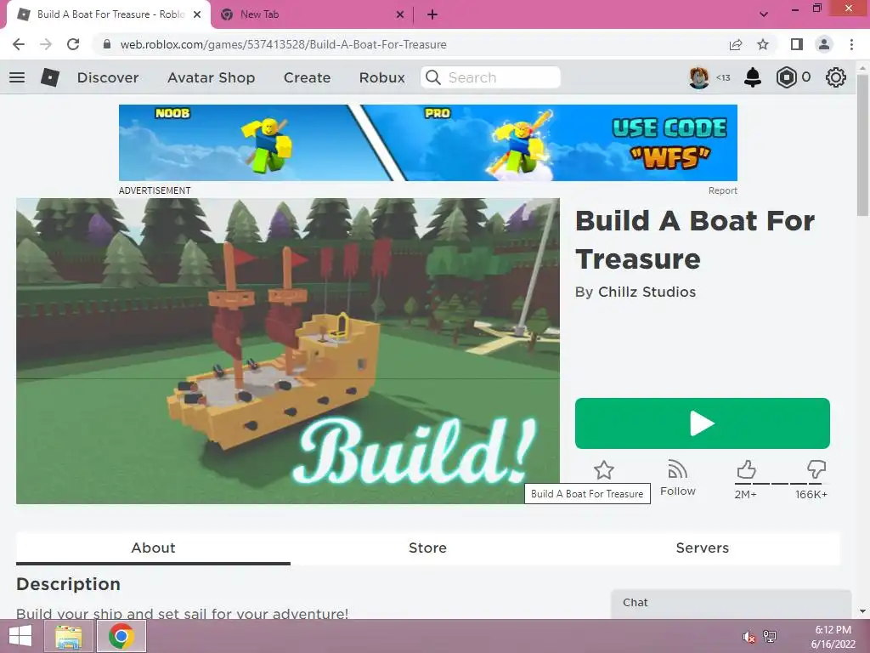Click the Roblox logo home icon
The height and width of the screenshot is (653, 870).
tap(50, 77)
